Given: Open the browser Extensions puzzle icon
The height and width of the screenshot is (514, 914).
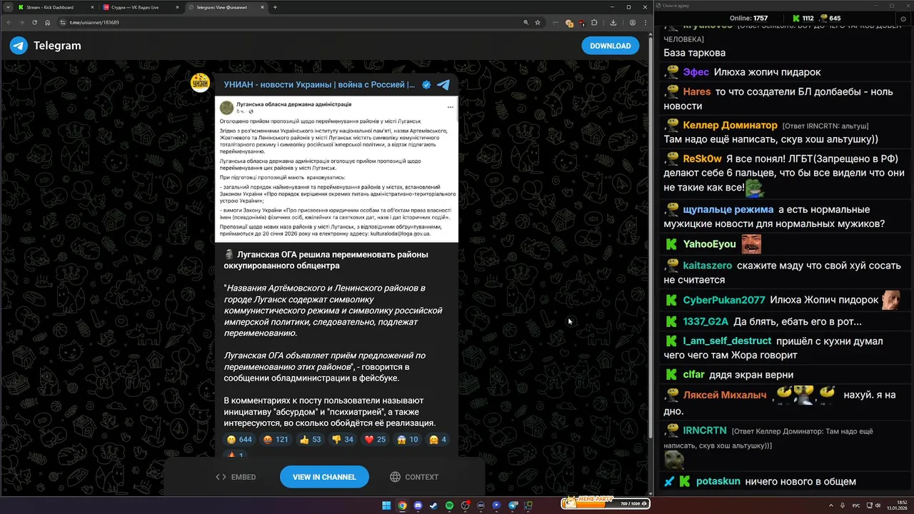Looking at the screenshot, I should coord(594,22).
